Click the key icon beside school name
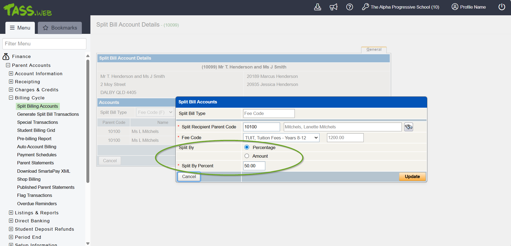The width and height of the screenshot is (511, 246). (365, 7)
